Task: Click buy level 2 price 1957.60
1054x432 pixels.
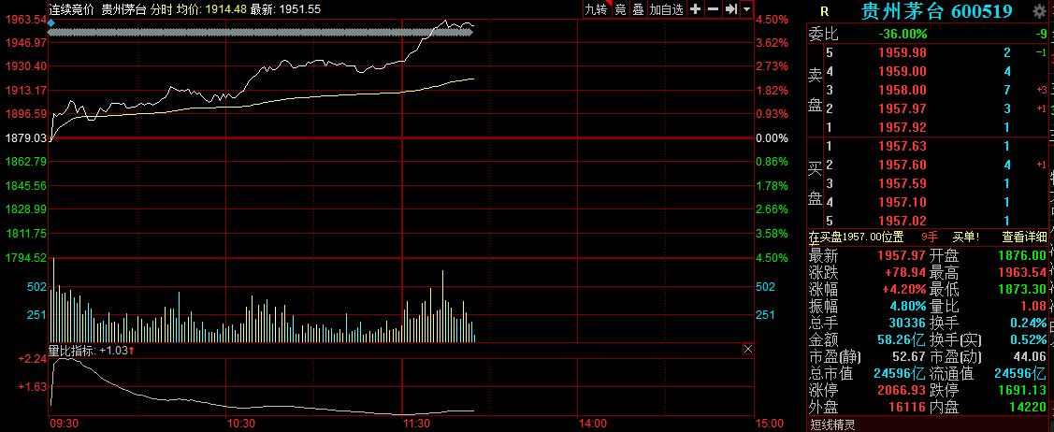Action: pos(902,166)
